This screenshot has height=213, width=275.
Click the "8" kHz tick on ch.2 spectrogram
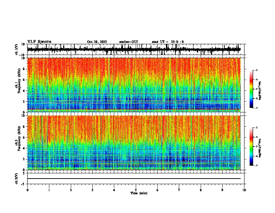click(x=24, y=126)
